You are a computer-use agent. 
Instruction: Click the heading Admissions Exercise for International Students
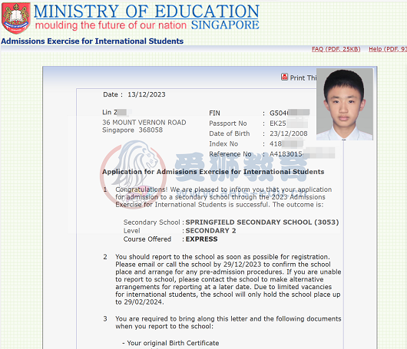click(92, 41)
